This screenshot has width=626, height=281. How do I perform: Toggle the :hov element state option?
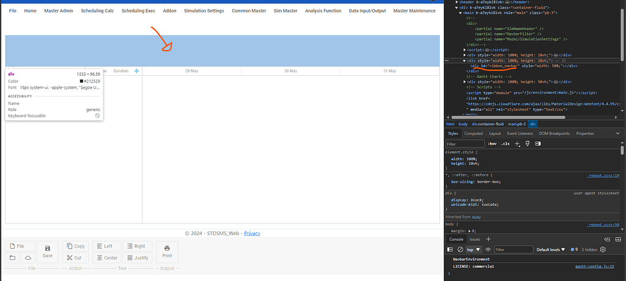click(x=492, y=144)
